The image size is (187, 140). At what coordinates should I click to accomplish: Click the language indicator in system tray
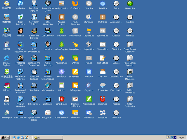175,137
